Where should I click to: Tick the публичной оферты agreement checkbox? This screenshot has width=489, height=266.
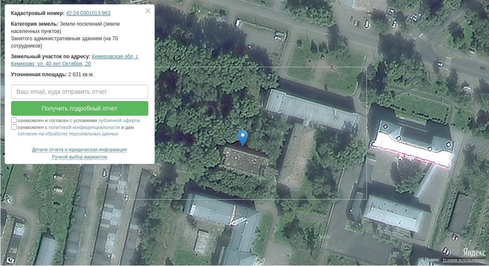14,120
